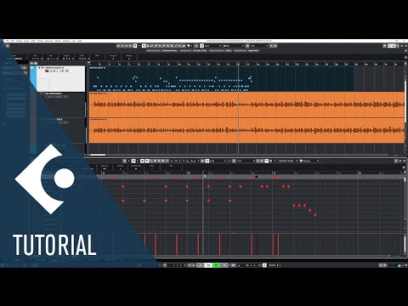Open the MIDI menu

click(x=33, y=41)
